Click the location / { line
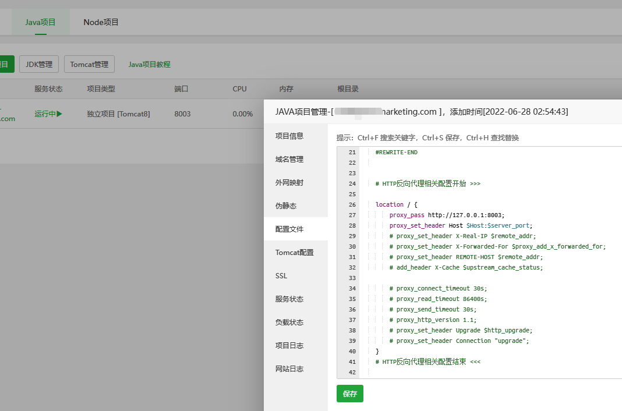This screenshot has height=411, width=622. pos(396,204)
